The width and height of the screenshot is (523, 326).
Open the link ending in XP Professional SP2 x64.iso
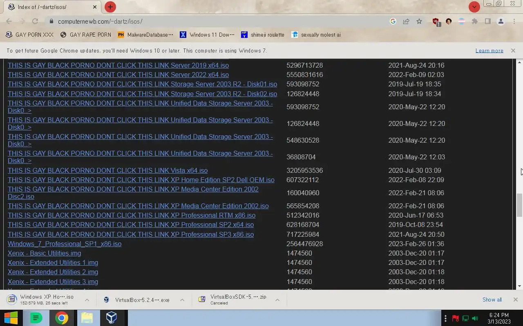tap(131, 225)
